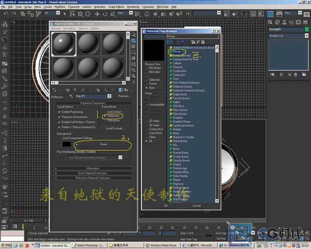Click Raytrace map type button
This screenshot has width=311, height=249.
pyautogui.click(x=123, y=96)
